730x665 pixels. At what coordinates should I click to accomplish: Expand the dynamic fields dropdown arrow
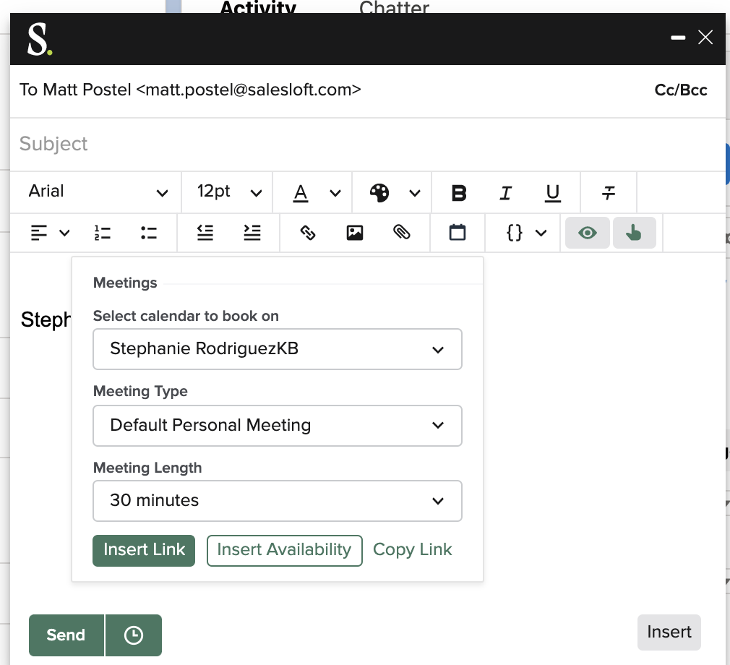[541, 233]
